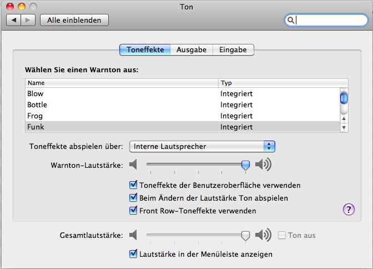Open the purple help question mark
The height and width of the screenshot is (269, 373).
pyautogui.click(x=349, y=210)
